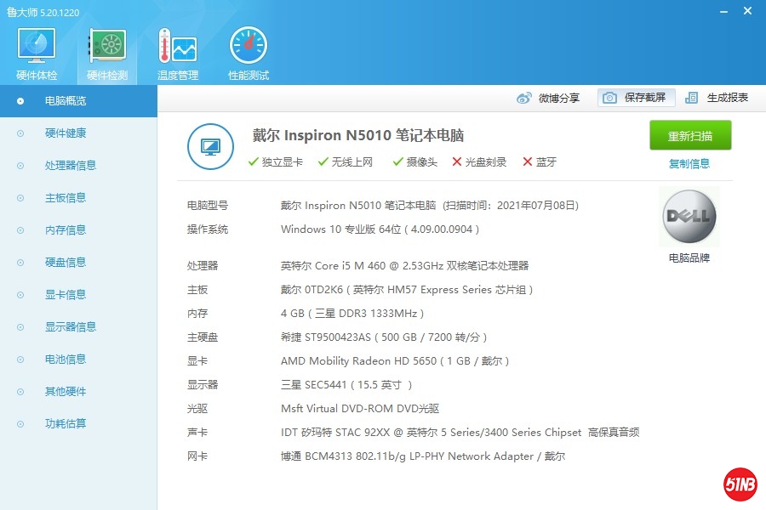766x510 pixels.
Task: Open the 硬件体检 hardware checkup icon
Action: [x=37, y=46]
